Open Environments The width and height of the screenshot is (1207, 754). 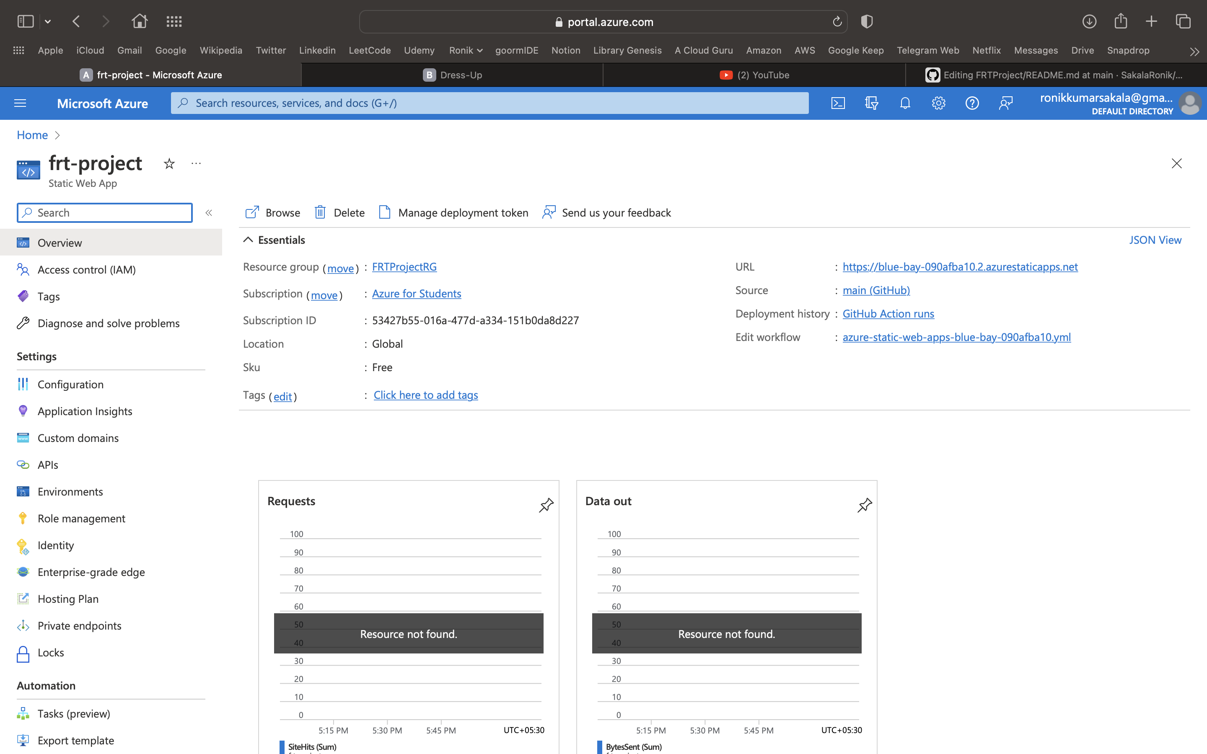[111, 492]
